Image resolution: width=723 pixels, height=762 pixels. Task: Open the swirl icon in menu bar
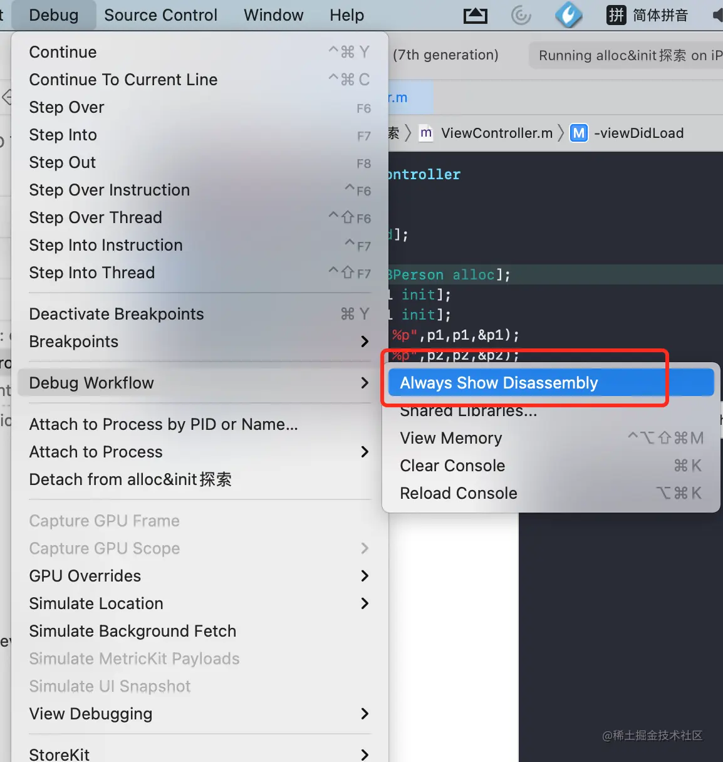[521, 15]
